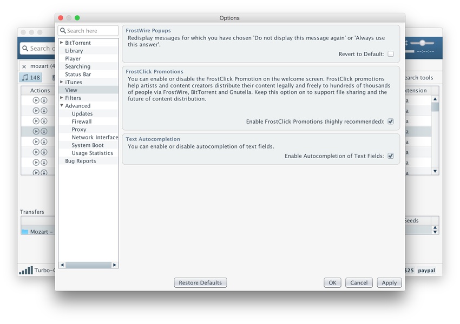Click the right arrow of the tree's horizontal scrollbar
The image size is (460, 324).
point(115,265)
